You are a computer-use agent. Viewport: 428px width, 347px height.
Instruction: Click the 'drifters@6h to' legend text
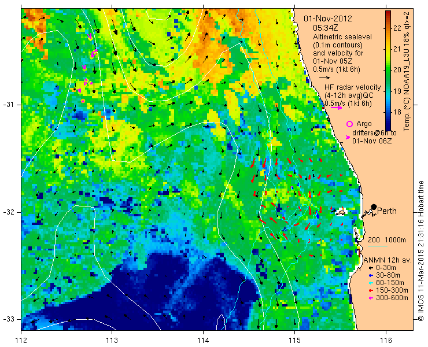pyautogui.click(x=375, y=133)
